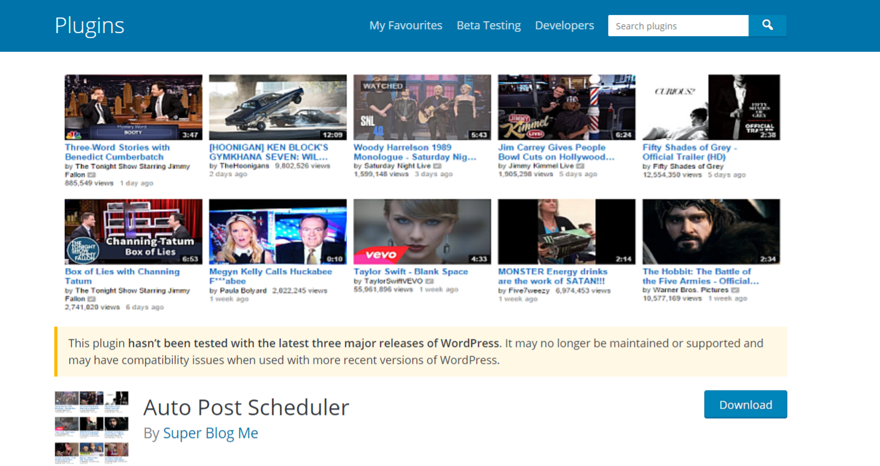Image resolution: width=880 pixels, height=466 pixels.
Task: Open '[HOONIGAN] KEN BLOCK'S GYMKHANA SEVEN' title
Action: (269, 152)
